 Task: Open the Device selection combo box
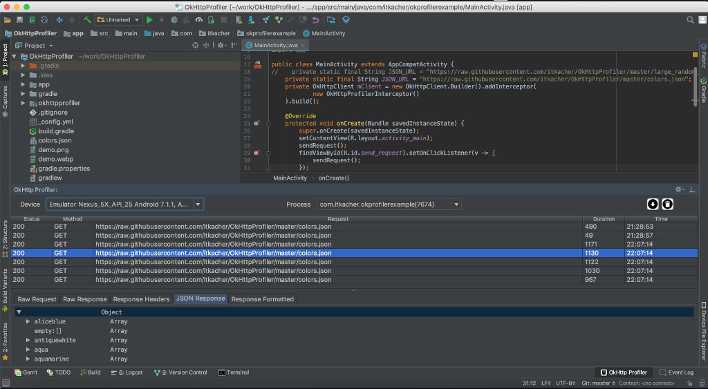(x=124, y=205)
